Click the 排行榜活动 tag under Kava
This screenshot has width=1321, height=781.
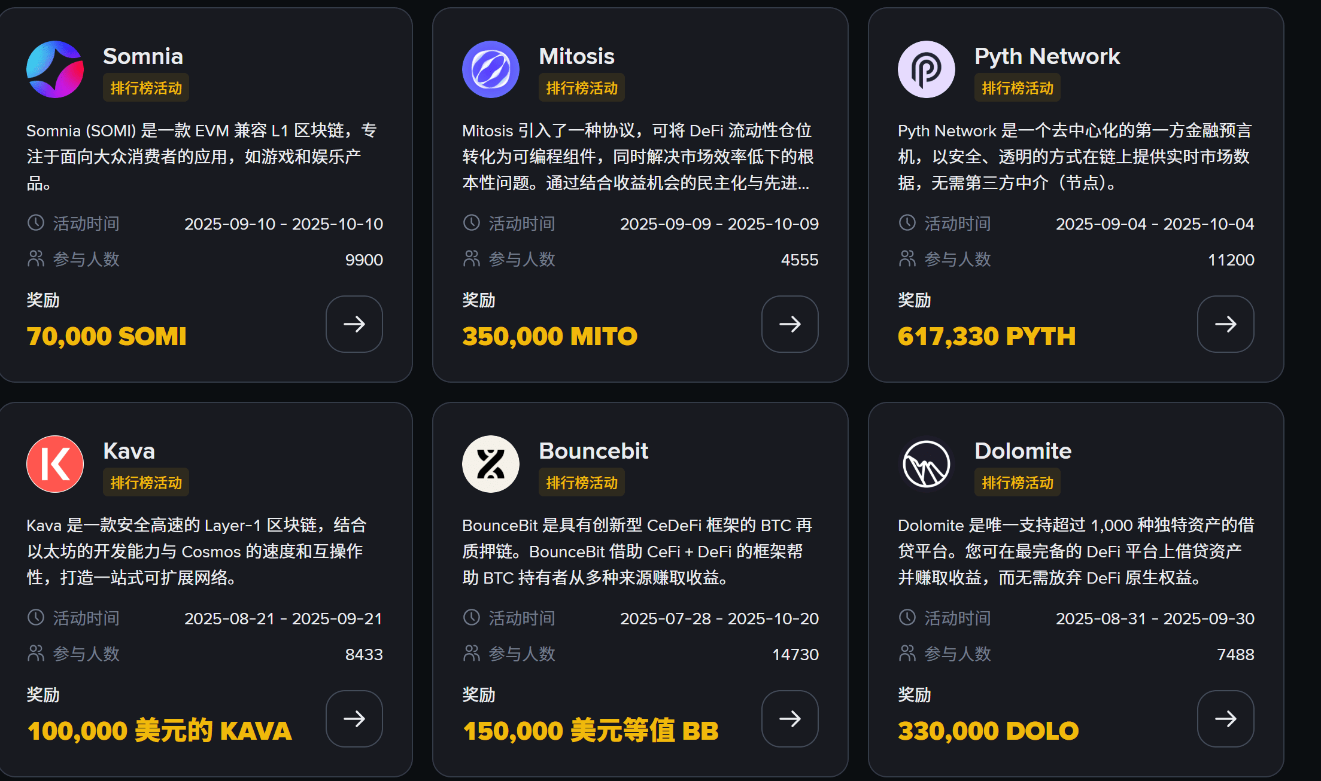click(146, 483)
